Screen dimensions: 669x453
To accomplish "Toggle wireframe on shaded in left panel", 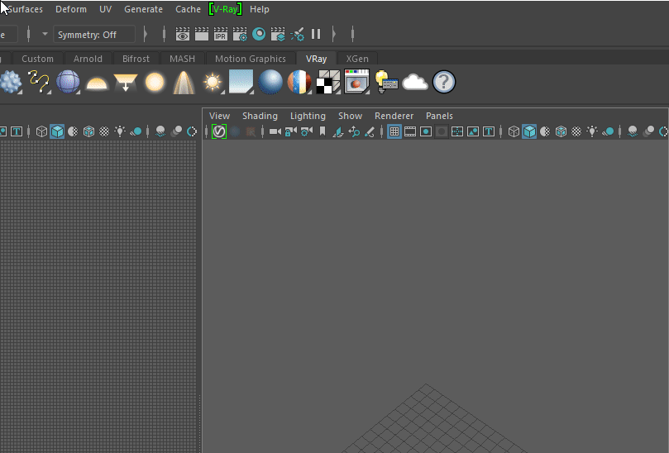I will [88, 131].
